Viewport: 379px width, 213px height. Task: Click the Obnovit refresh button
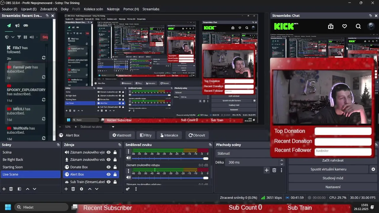197,135
